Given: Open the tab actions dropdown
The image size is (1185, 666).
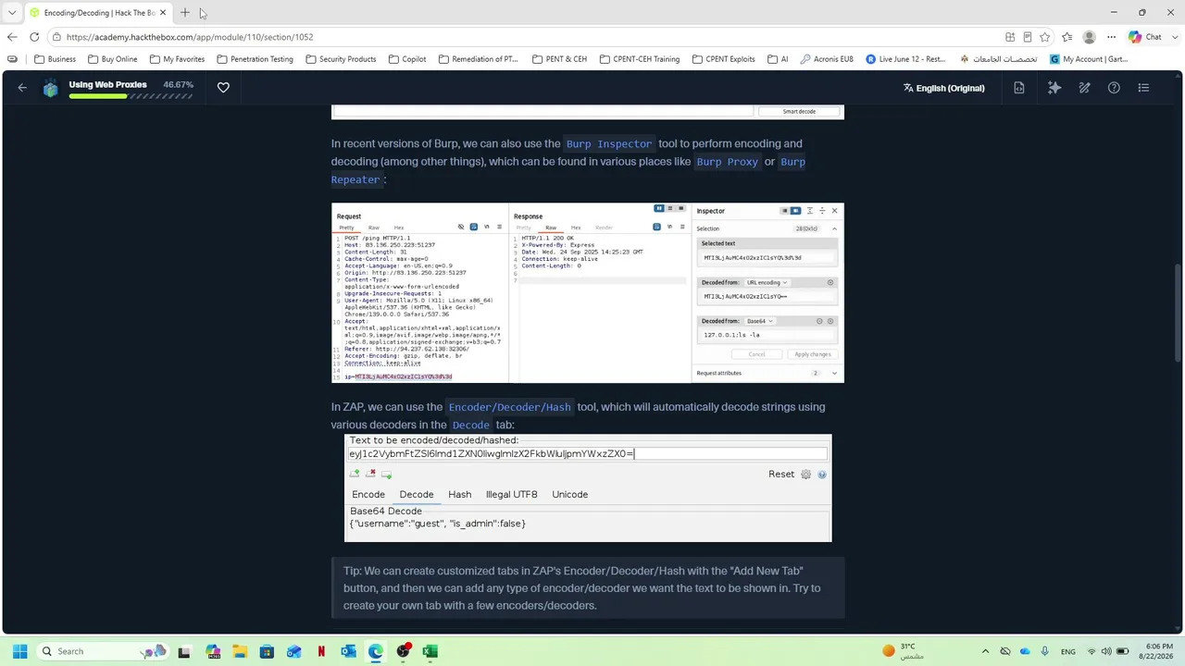Looking at the screenshot, I should (x=12, y=13).
